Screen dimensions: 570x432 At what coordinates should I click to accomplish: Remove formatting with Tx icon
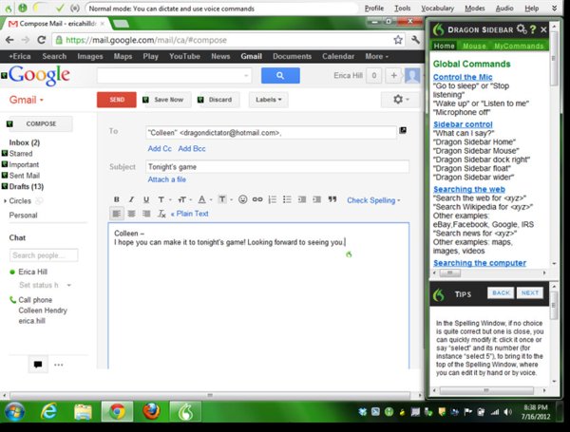pos(161,214)
